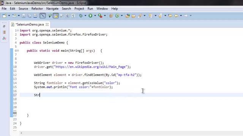
Task: Click the Restore icon in left sidebar
Action: (x=4, y=26)
